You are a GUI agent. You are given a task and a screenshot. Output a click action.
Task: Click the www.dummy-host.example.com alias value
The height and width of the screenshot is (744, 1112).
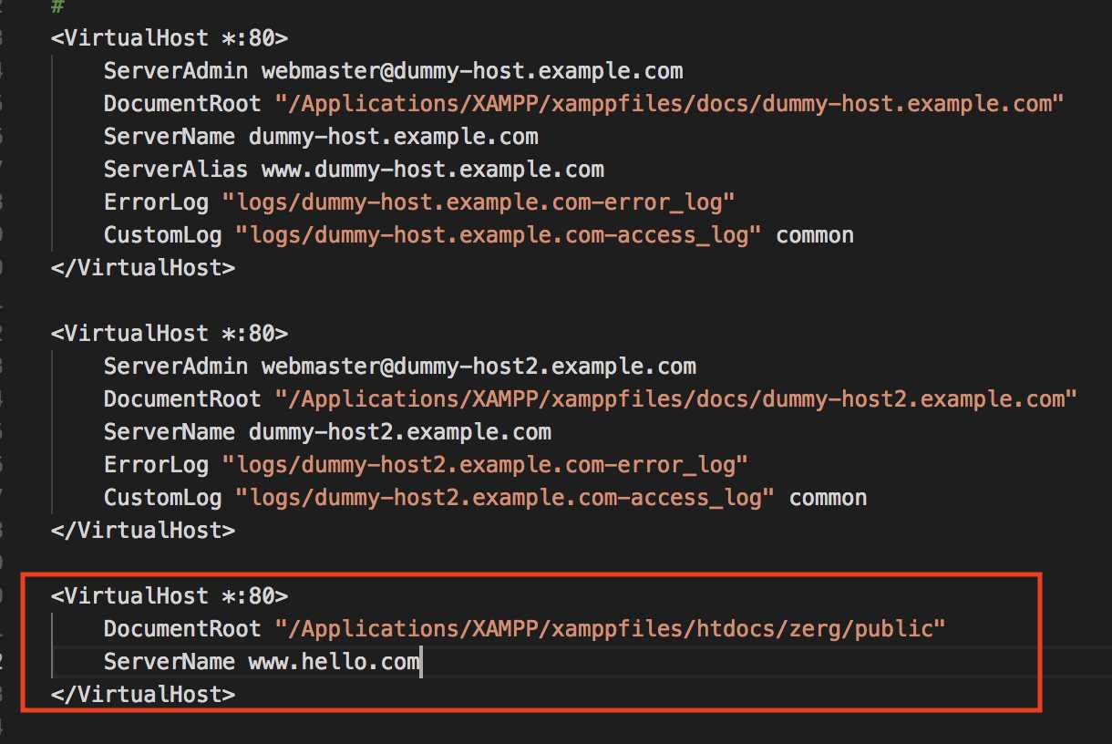pyautogui.click(x=432, y=170)
